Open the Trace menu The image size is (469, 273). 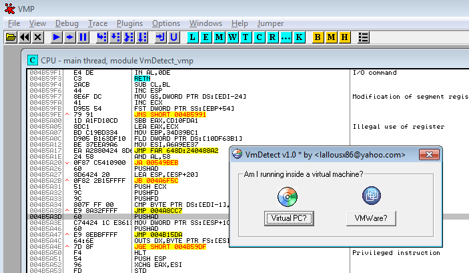pyautogui.click(x=97, y=23)
